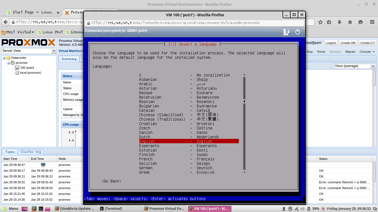The image size is (378, 212).
Task: Go to Firefox home page icon
Action: tap(350, 22)
